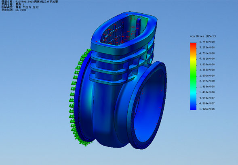Viewport: 238px width, 165px height.
Task: Select the legend value 3.833e+008
Action: pos(207,65)
